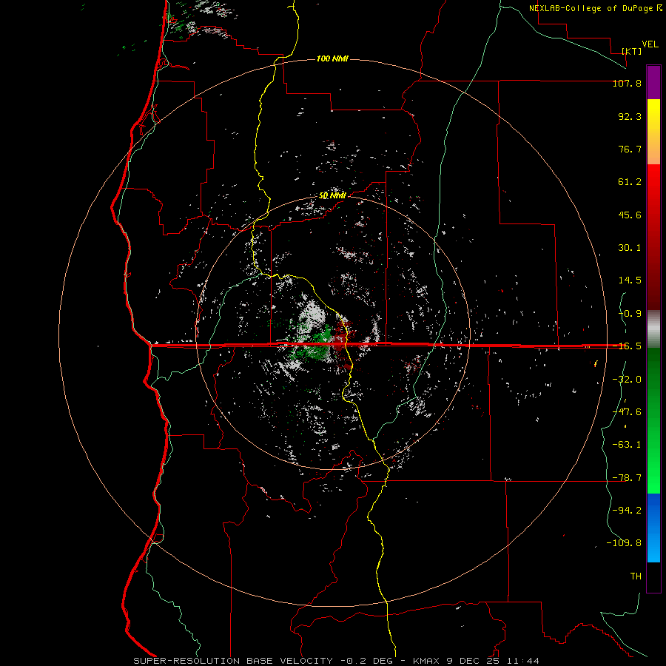Click SUPER-RESOLUTION BASE VELOCITY caption text
The image size is (666, 666).
click(x=233, y=661)
